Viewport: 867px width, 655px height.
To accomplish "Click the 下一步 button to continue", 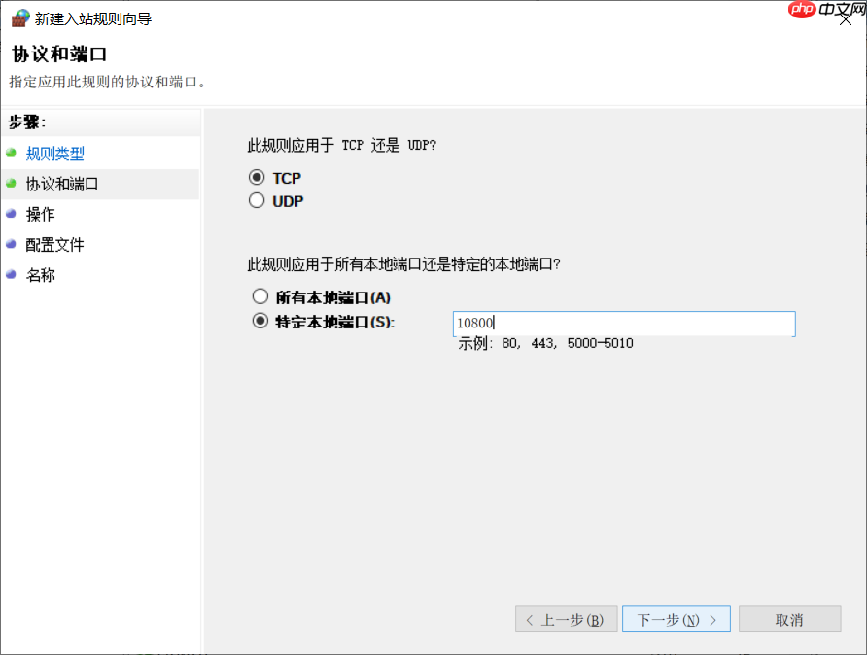I will (676, 619).
